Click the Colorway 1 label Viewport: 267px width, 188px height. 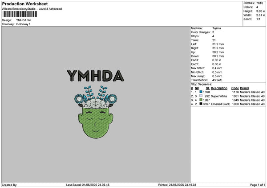23,24
